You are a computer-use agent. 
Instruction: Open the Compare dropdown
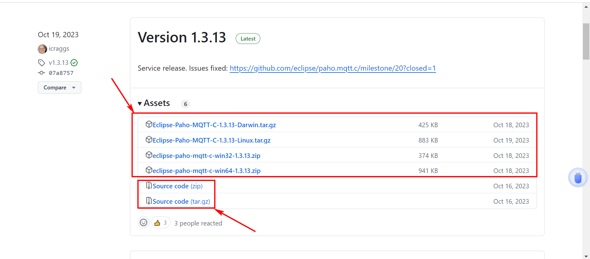(x=59, y=88)
